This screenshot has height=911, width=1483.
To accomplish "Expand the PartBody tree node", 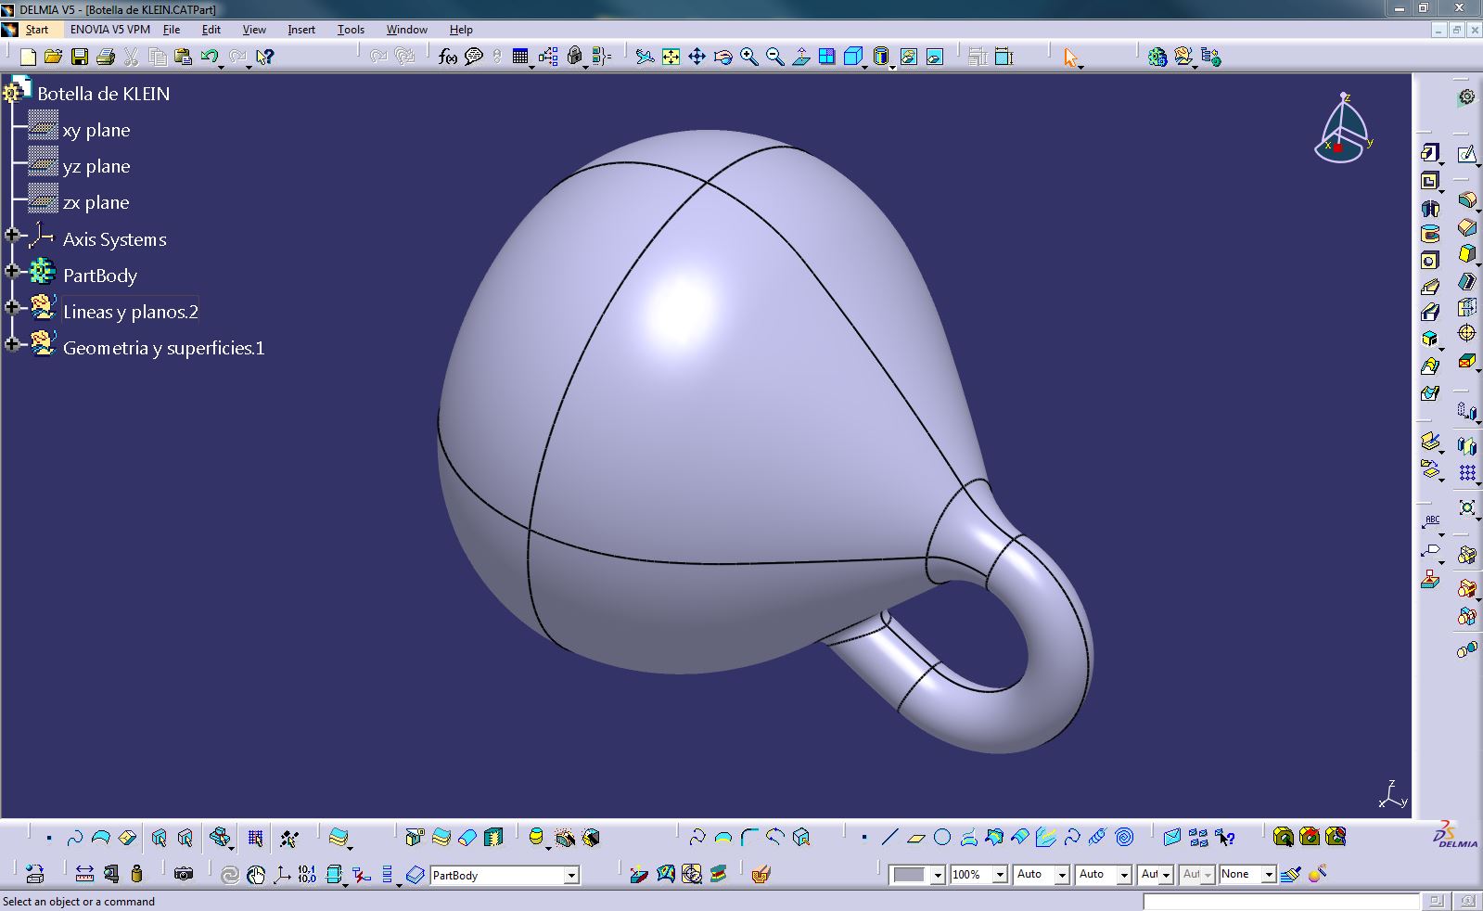I will click(12, 272).
